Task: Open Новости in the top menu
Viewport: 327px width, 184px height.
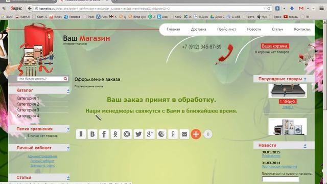Action: coord(254,30)
